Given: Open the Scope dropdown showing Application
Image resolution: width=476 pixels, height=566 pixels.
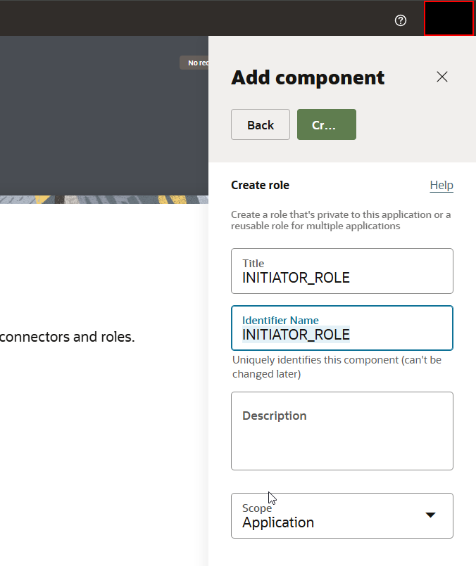Looking at the screenshot, I should tap(342, 515).
